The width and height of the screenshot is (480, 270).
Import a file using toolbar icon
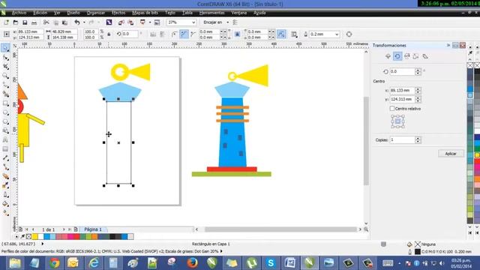pyautogui.click(x=121, y=22)
